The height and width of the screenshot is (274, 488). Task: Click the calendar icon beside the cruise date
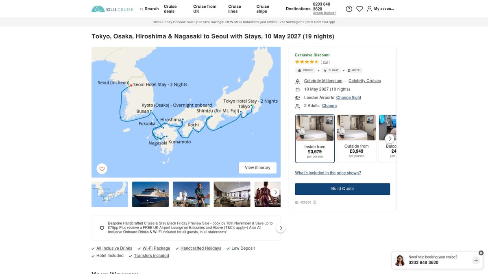297,89
